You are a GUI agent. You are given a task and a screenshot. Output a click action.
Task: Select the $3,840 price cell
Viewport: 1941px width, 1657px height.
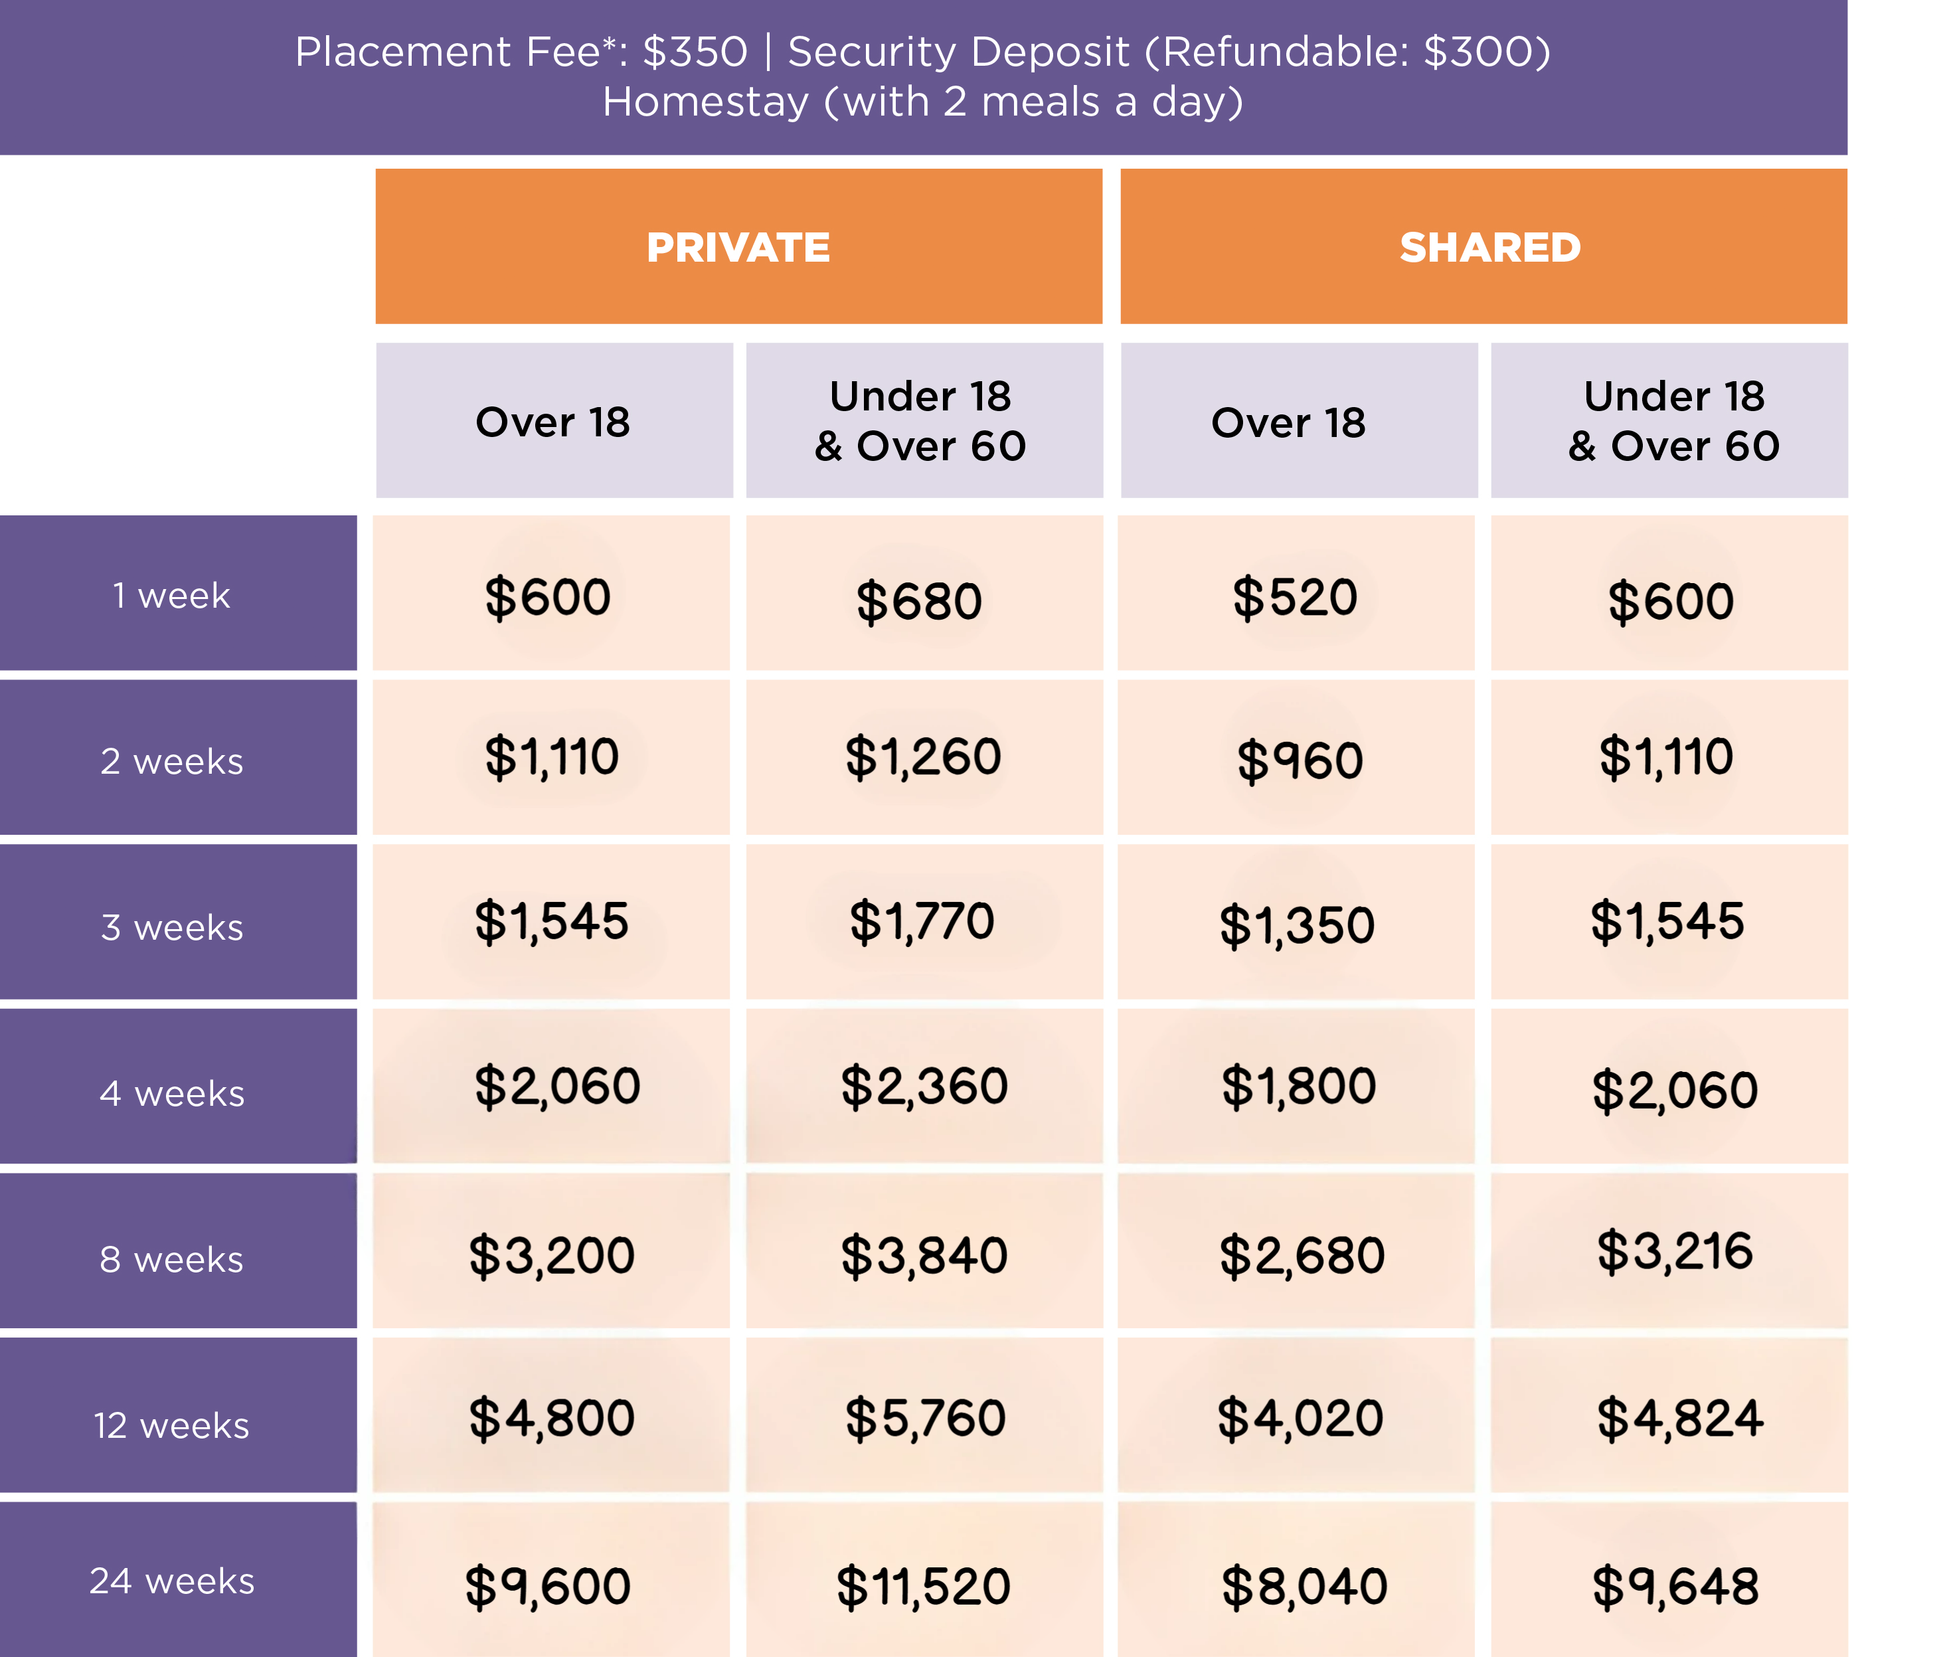[x=924, y=1255]
